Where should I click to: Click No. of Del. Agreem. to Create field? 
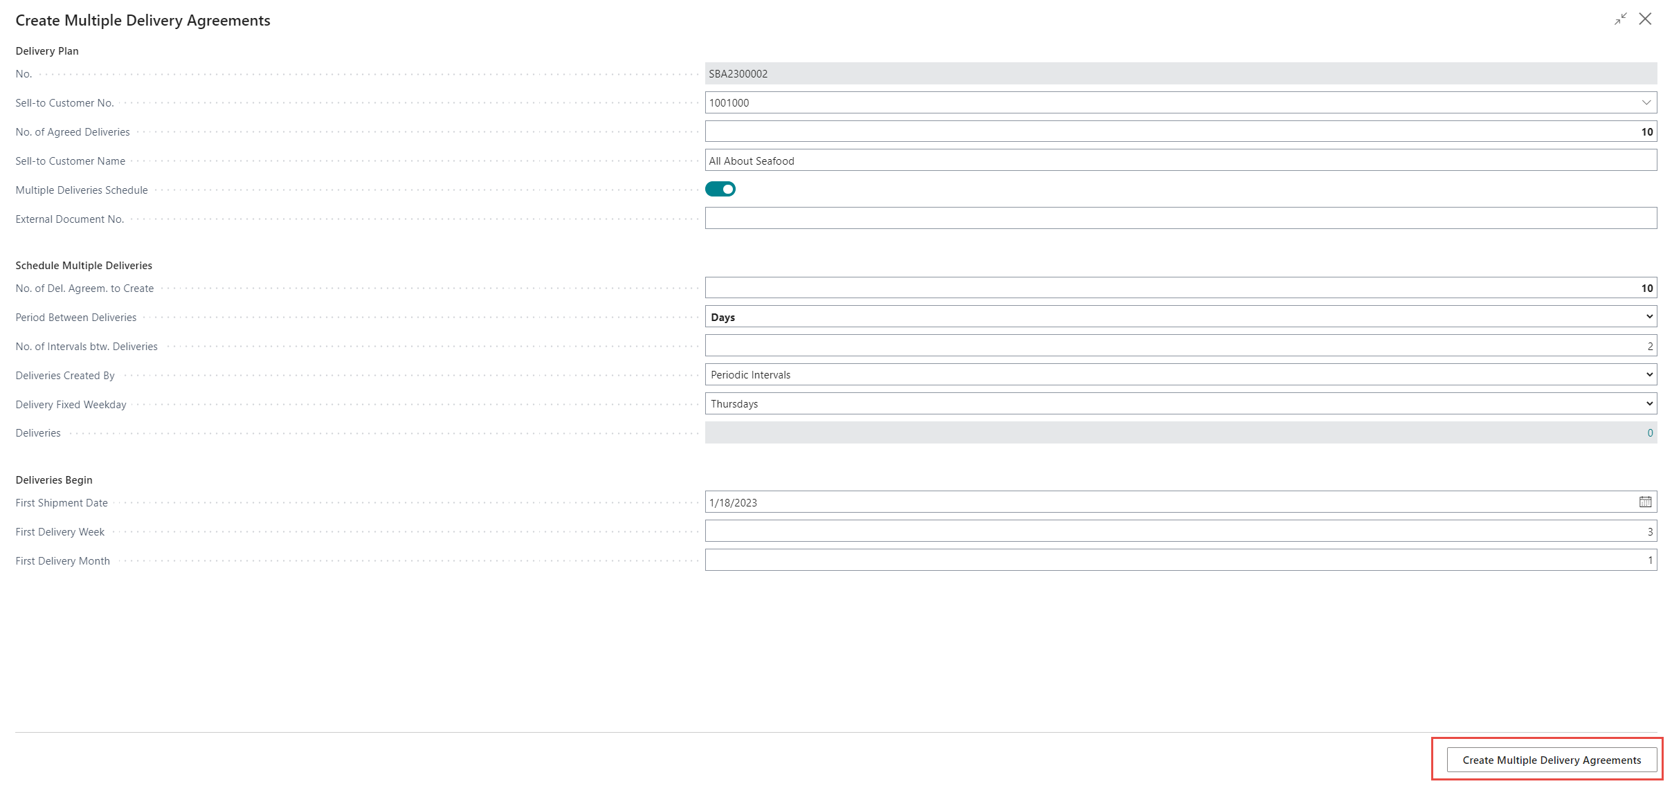(1180, 288)
